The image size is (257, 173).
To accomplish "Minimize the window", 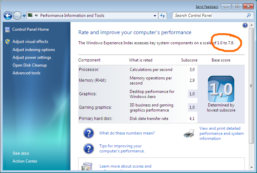I will (x=226, y=6).
